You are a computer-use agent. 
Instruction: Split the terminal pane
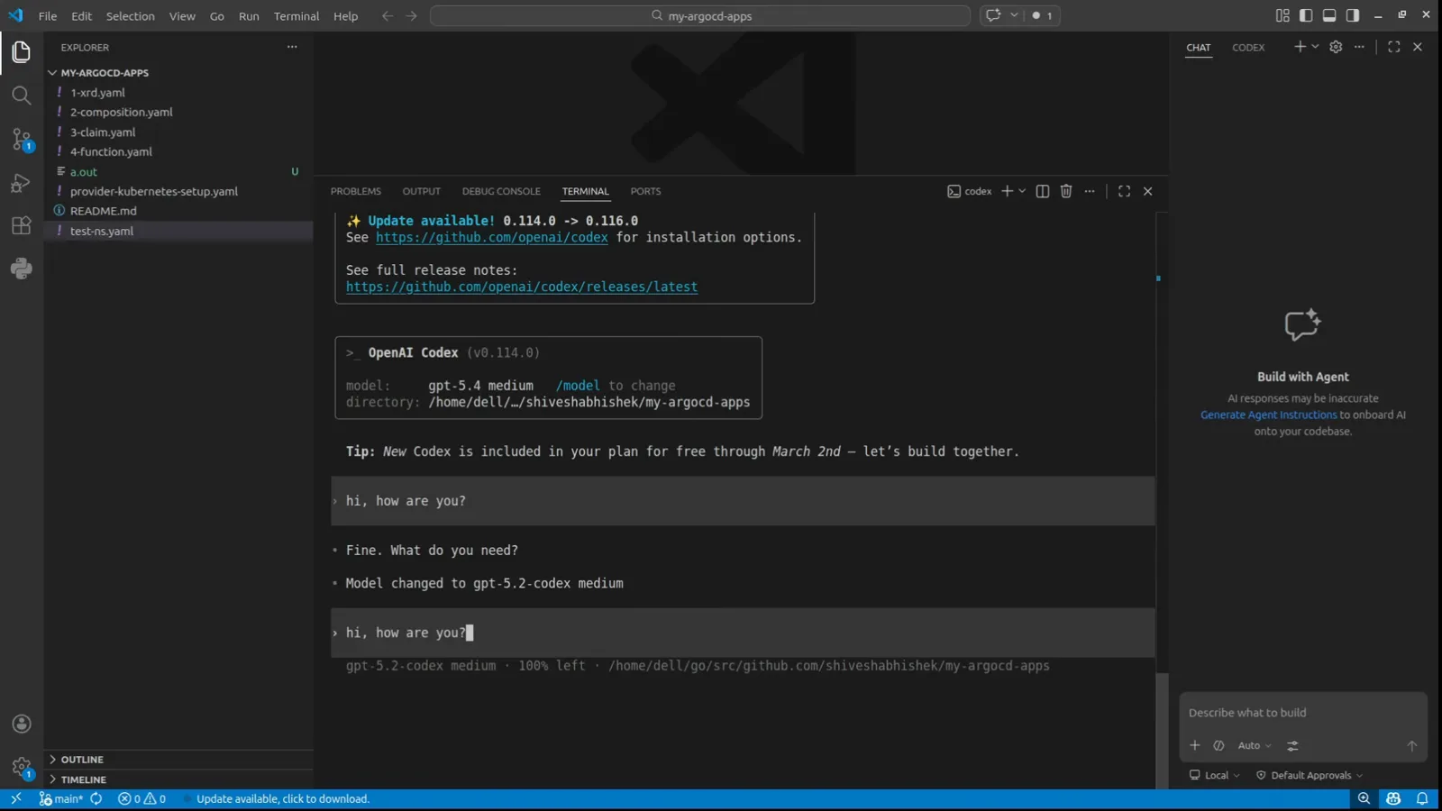click(1043, 191)
